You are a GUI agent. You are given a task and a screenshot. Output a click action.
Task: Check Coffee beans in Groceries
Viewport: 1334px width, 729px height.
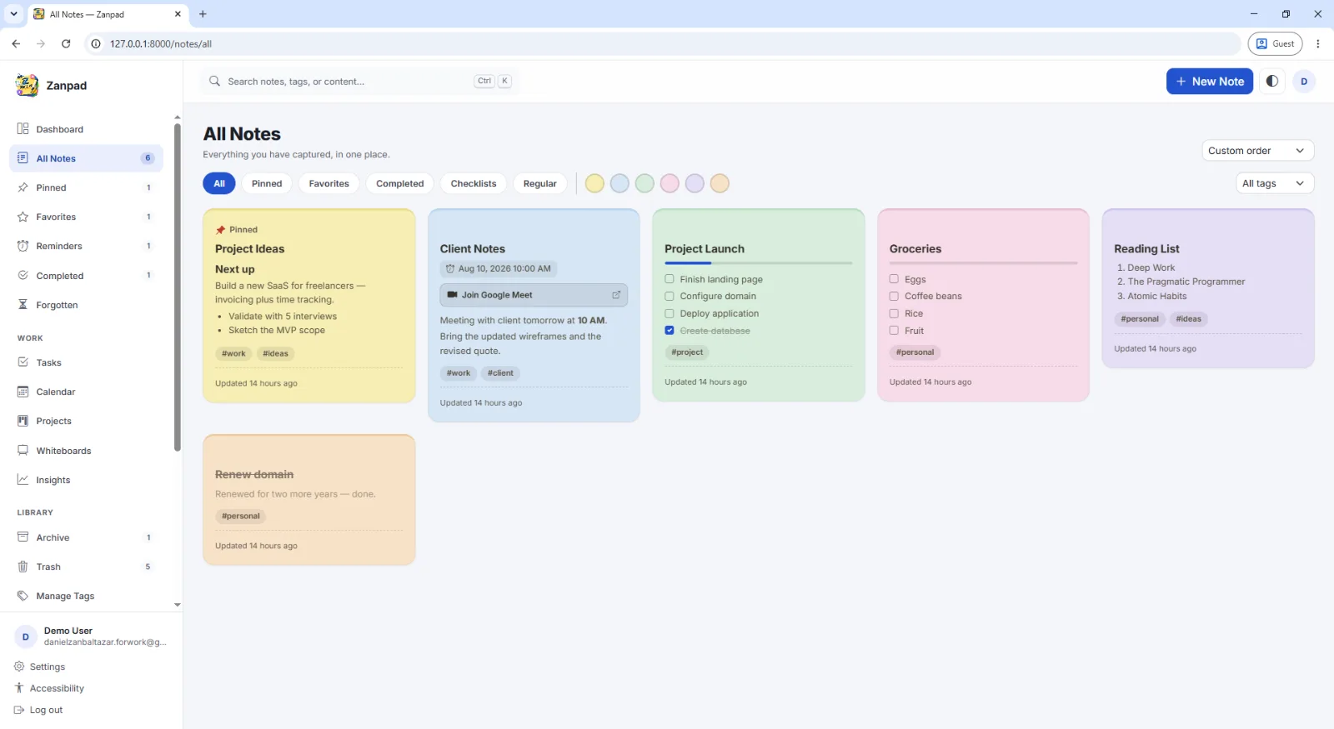click(894, 296)
